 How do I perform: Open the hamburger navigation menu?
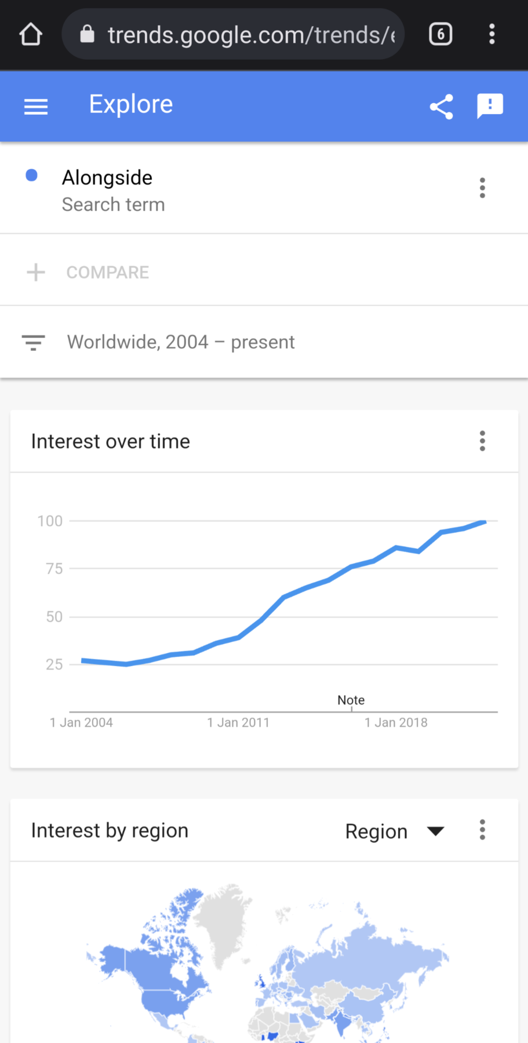(36, 107)
